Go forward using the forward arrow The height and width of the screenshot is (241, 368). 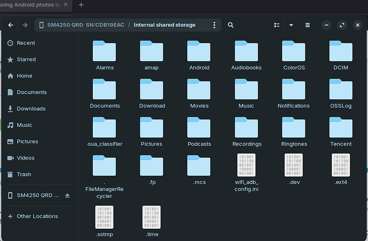click(x=25, y=25)
